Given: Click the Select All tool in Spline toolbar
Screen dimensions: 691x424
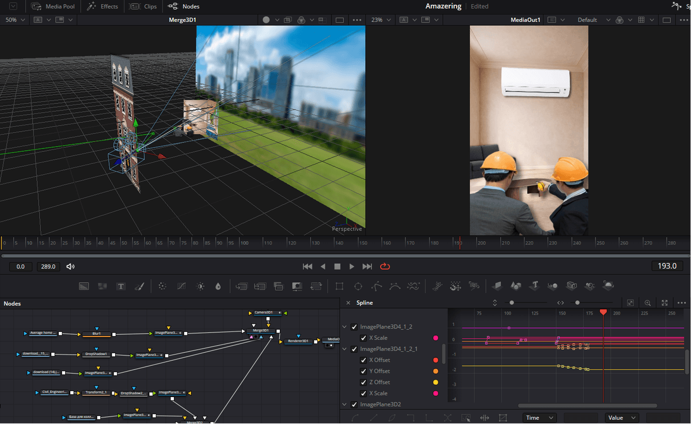Looking at the screenshot, I should tap(466, 418).
